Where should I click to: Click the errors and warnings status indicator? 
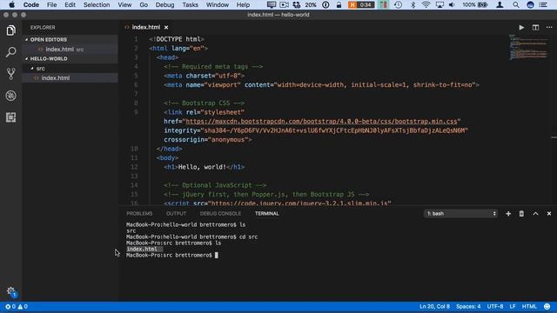(16, 307)
